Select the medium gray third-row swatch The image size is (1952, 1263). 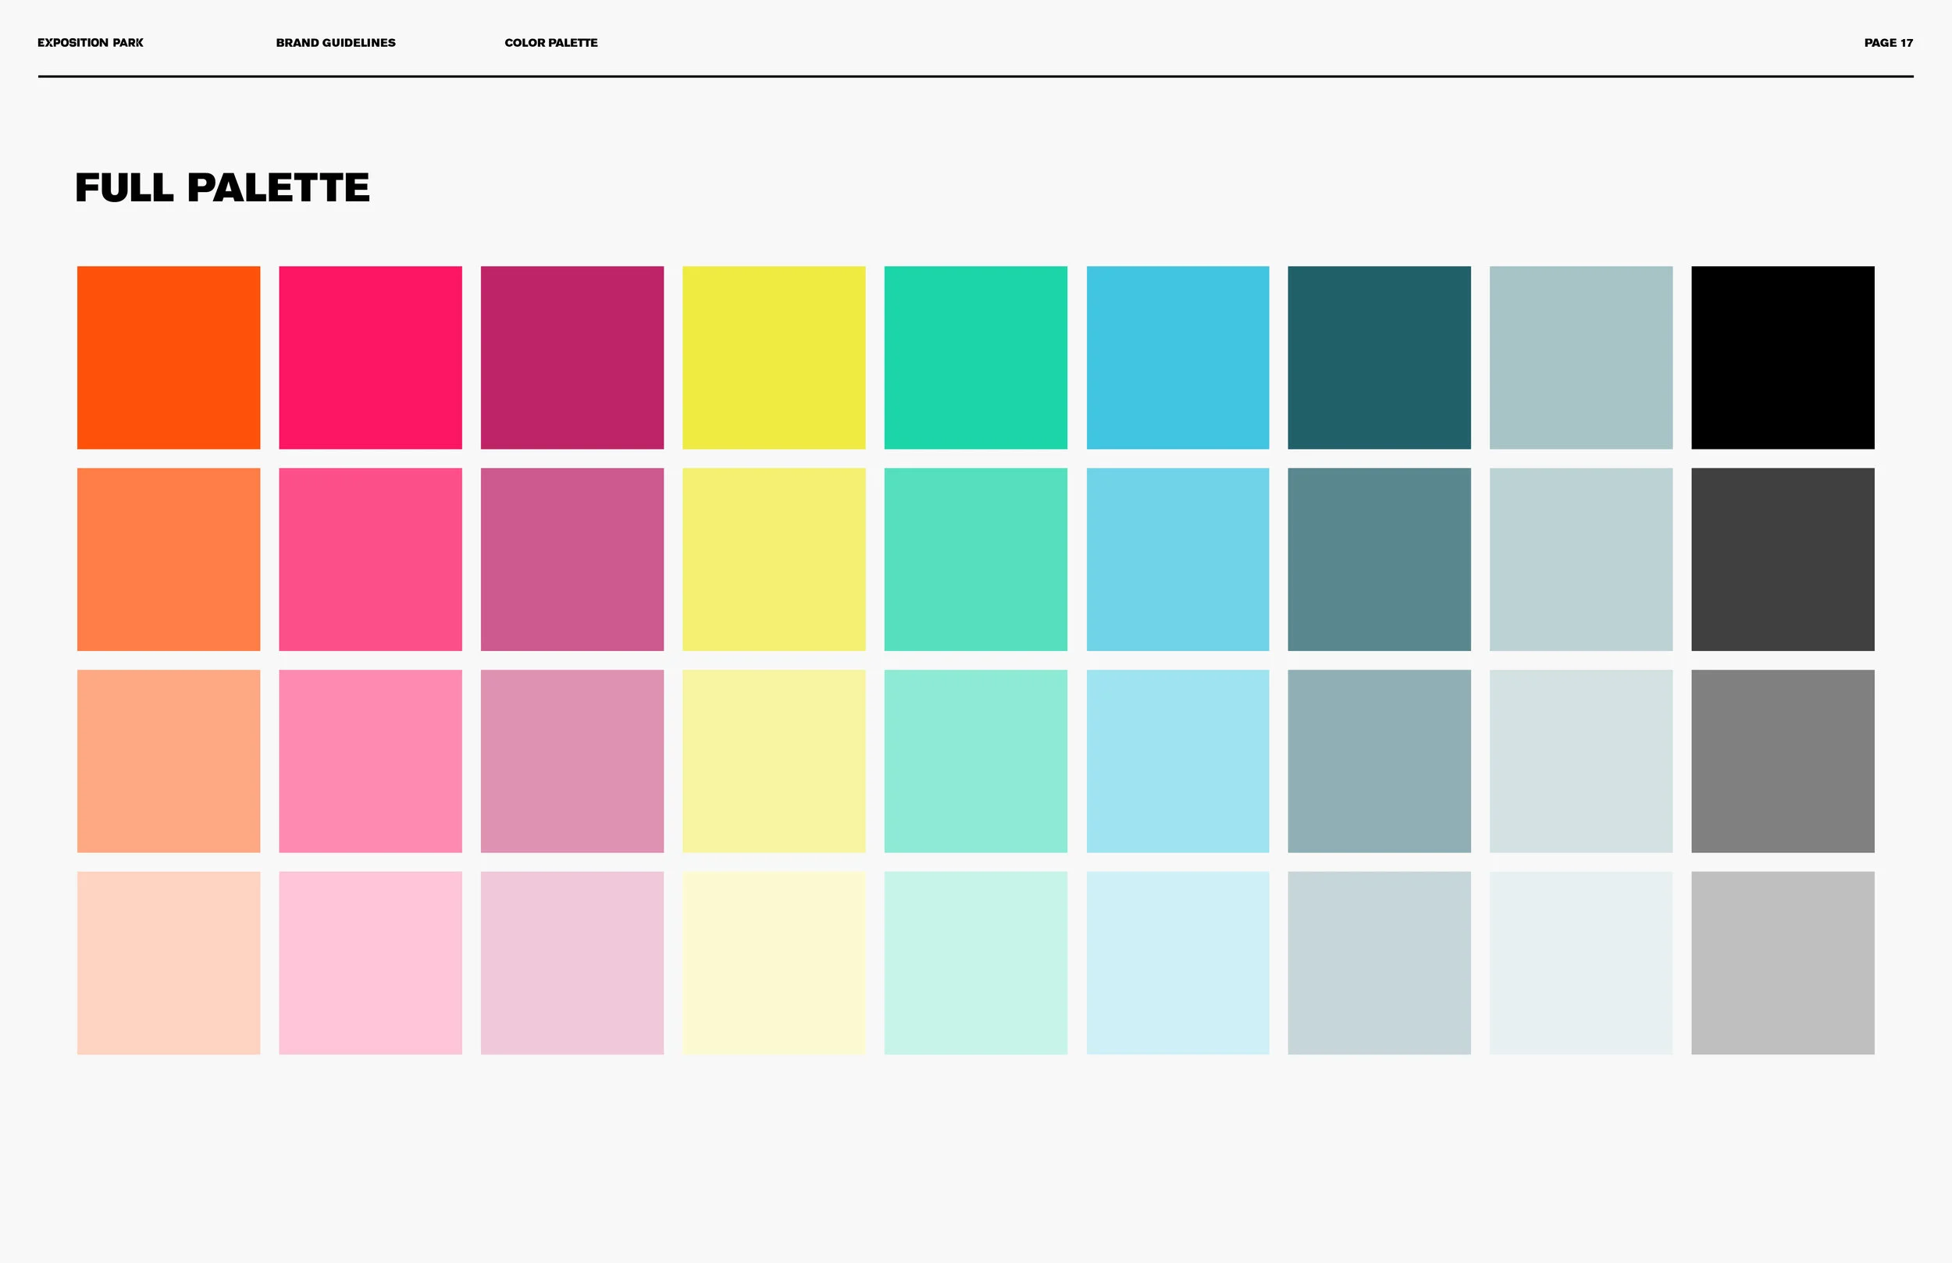coord(1783,761)
